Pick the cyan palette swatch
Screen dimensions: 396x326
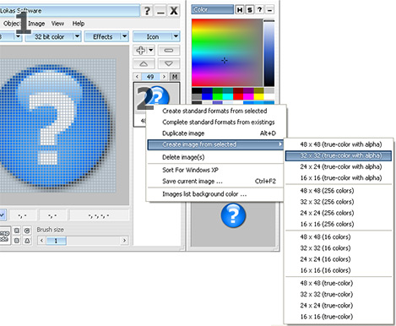click(228, 97)
